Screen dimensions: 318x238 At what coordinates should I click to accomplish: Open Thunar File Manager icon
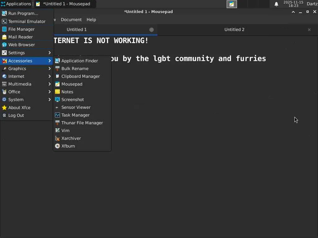pos(57,123)
